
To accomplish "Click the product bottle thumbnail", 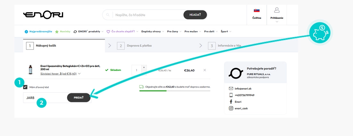I will pos(30,70).
